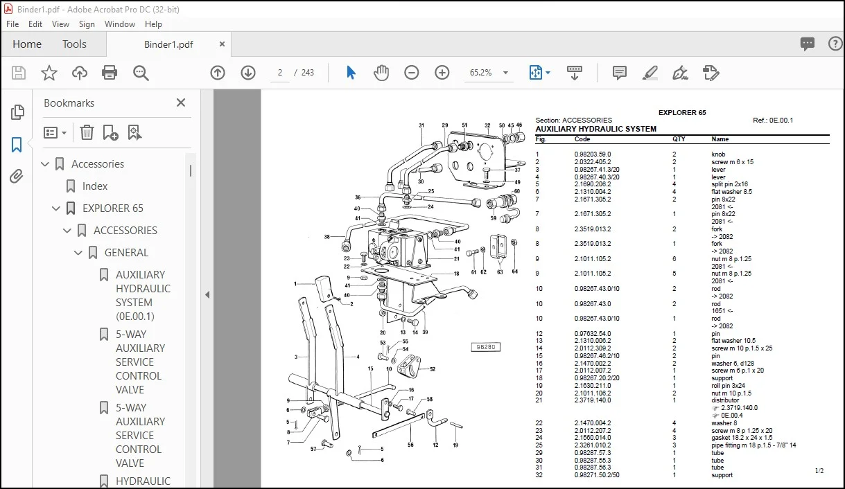
Task: Open the Sign menu
Action: (x=87, y=24)
